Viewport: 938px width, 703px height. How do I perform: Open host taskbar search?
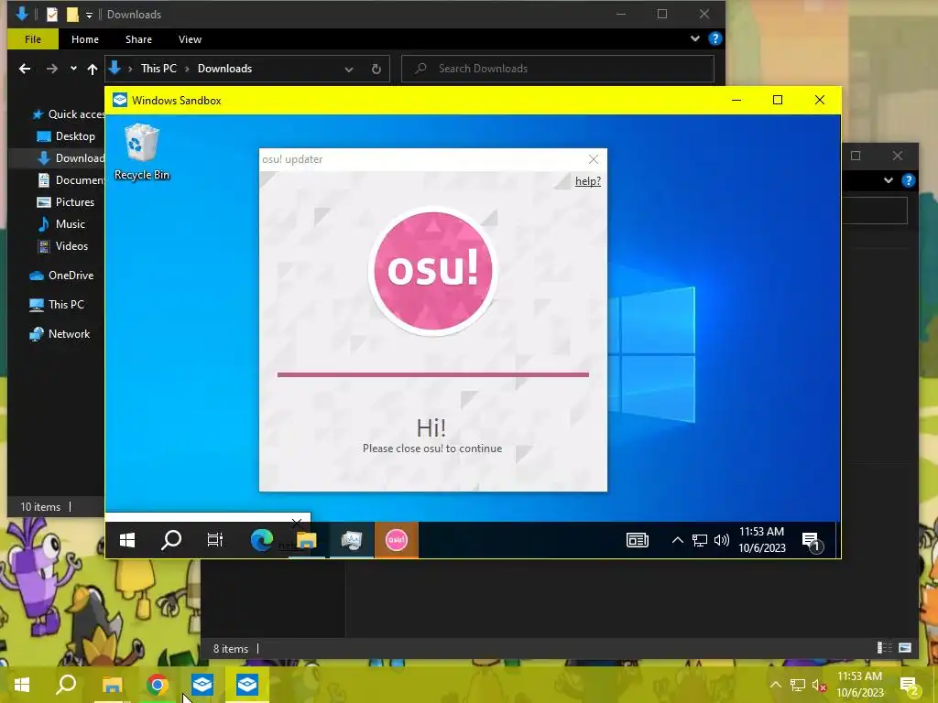(66, 685)
